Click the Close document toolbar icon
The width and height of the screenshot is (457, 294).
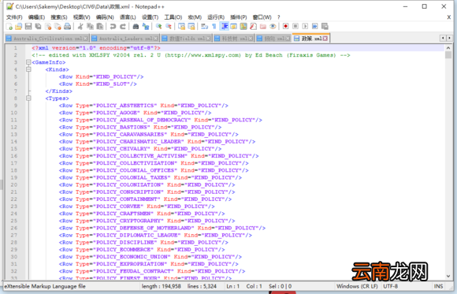[48, 27]
